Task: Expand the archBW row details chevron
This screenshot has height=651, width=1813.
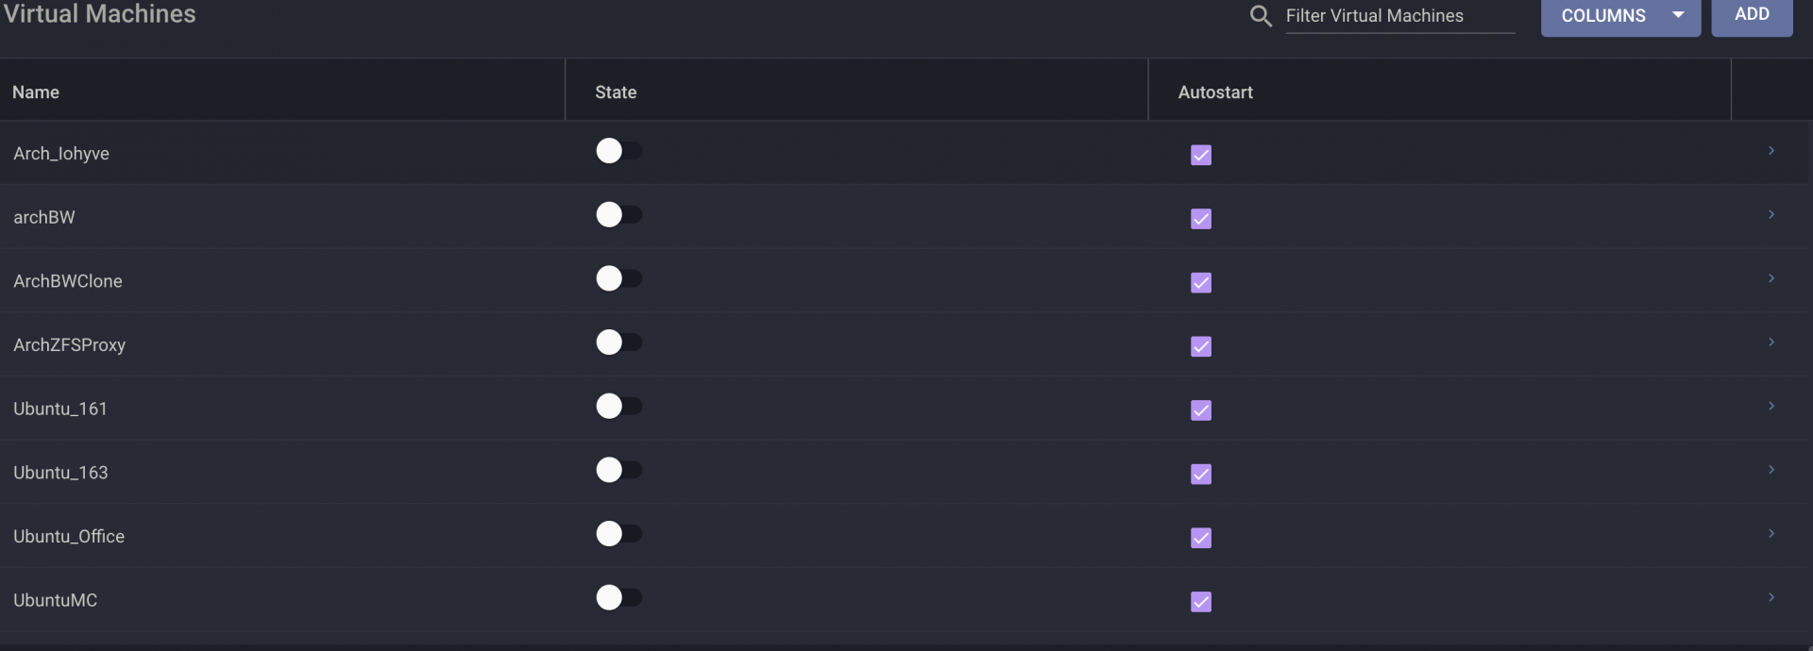Action: tap(1771, 215)
